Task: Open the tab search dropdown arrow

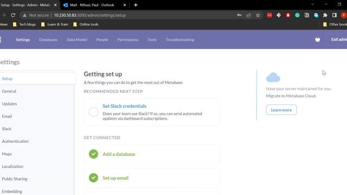Action: pos(313,4)
